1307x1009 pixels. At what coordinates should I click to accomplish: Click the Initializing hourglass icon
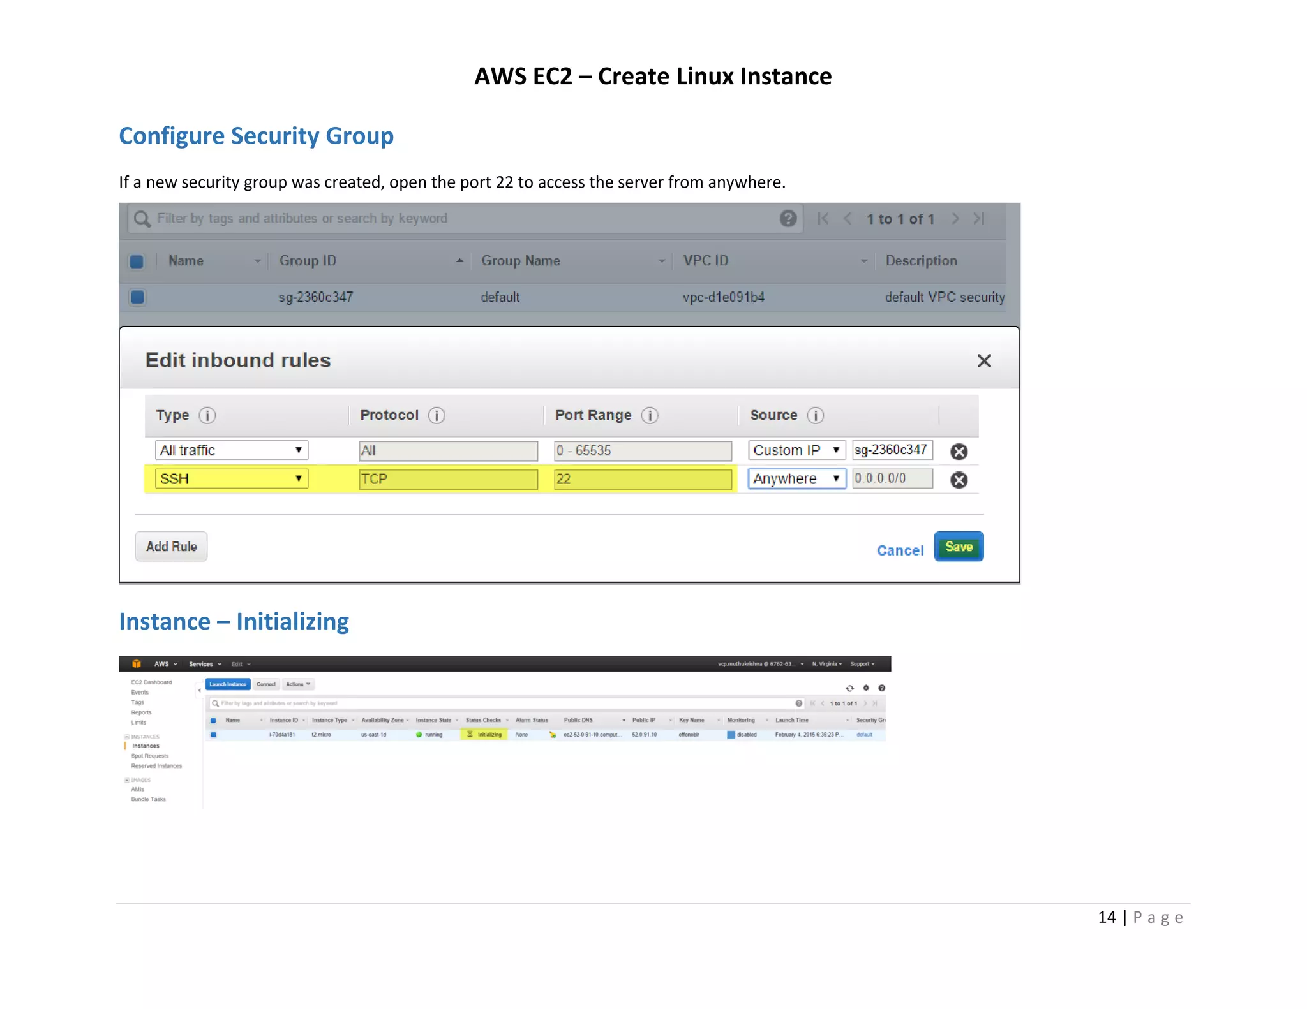click(470, 734)
